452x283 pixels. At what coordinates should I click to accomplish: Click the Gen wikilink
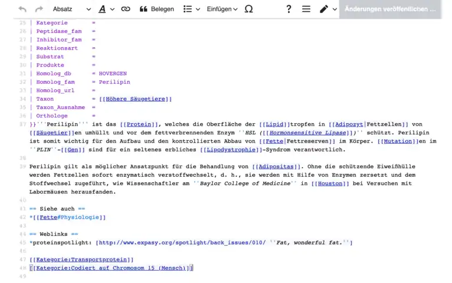pos(73,150)
